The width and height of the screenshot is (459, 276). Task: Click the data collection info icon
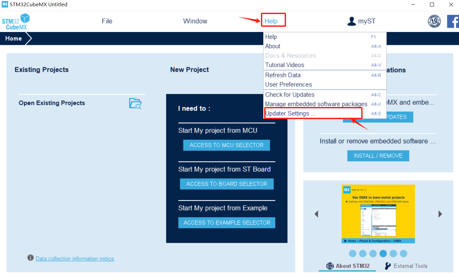tap(31, 258)
